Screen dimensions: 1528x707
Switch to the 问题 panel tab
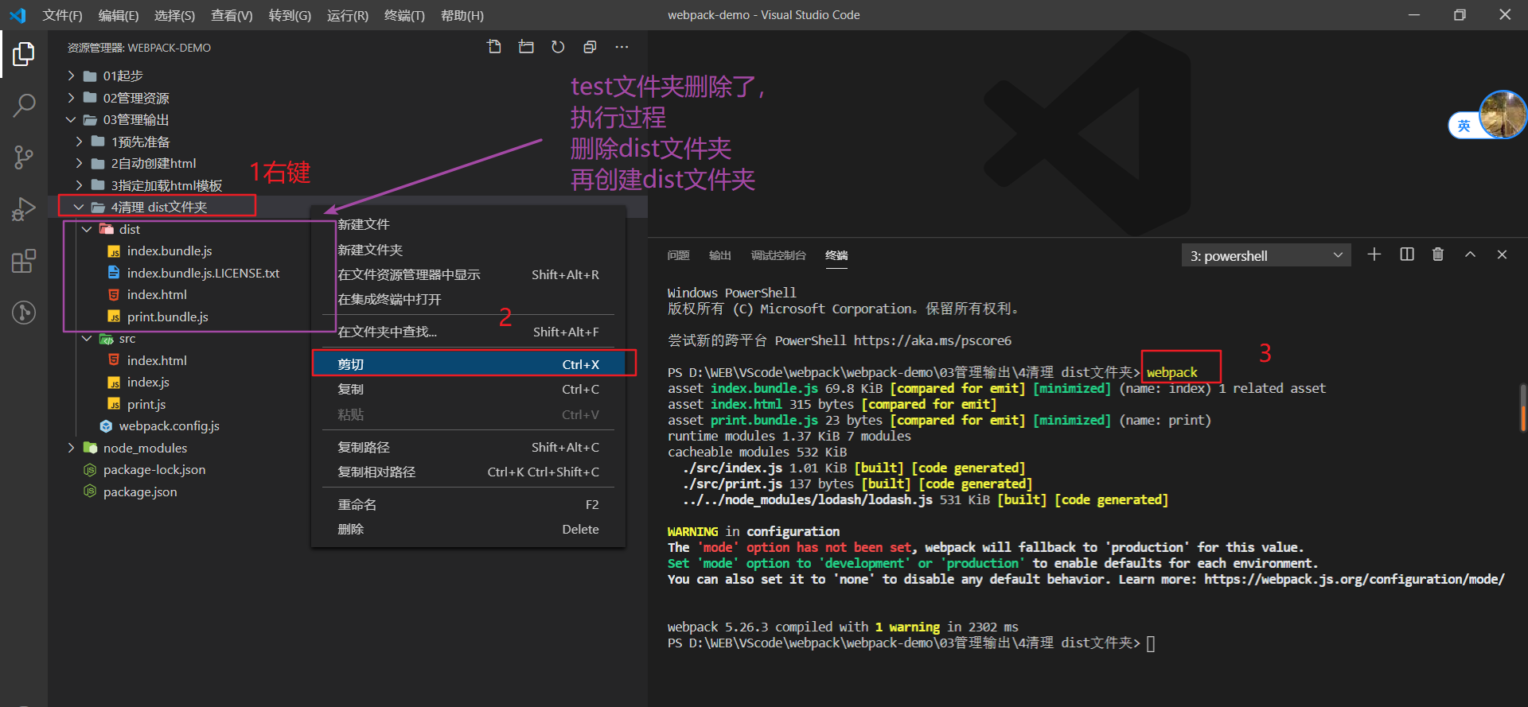click(x=678, y=255)
